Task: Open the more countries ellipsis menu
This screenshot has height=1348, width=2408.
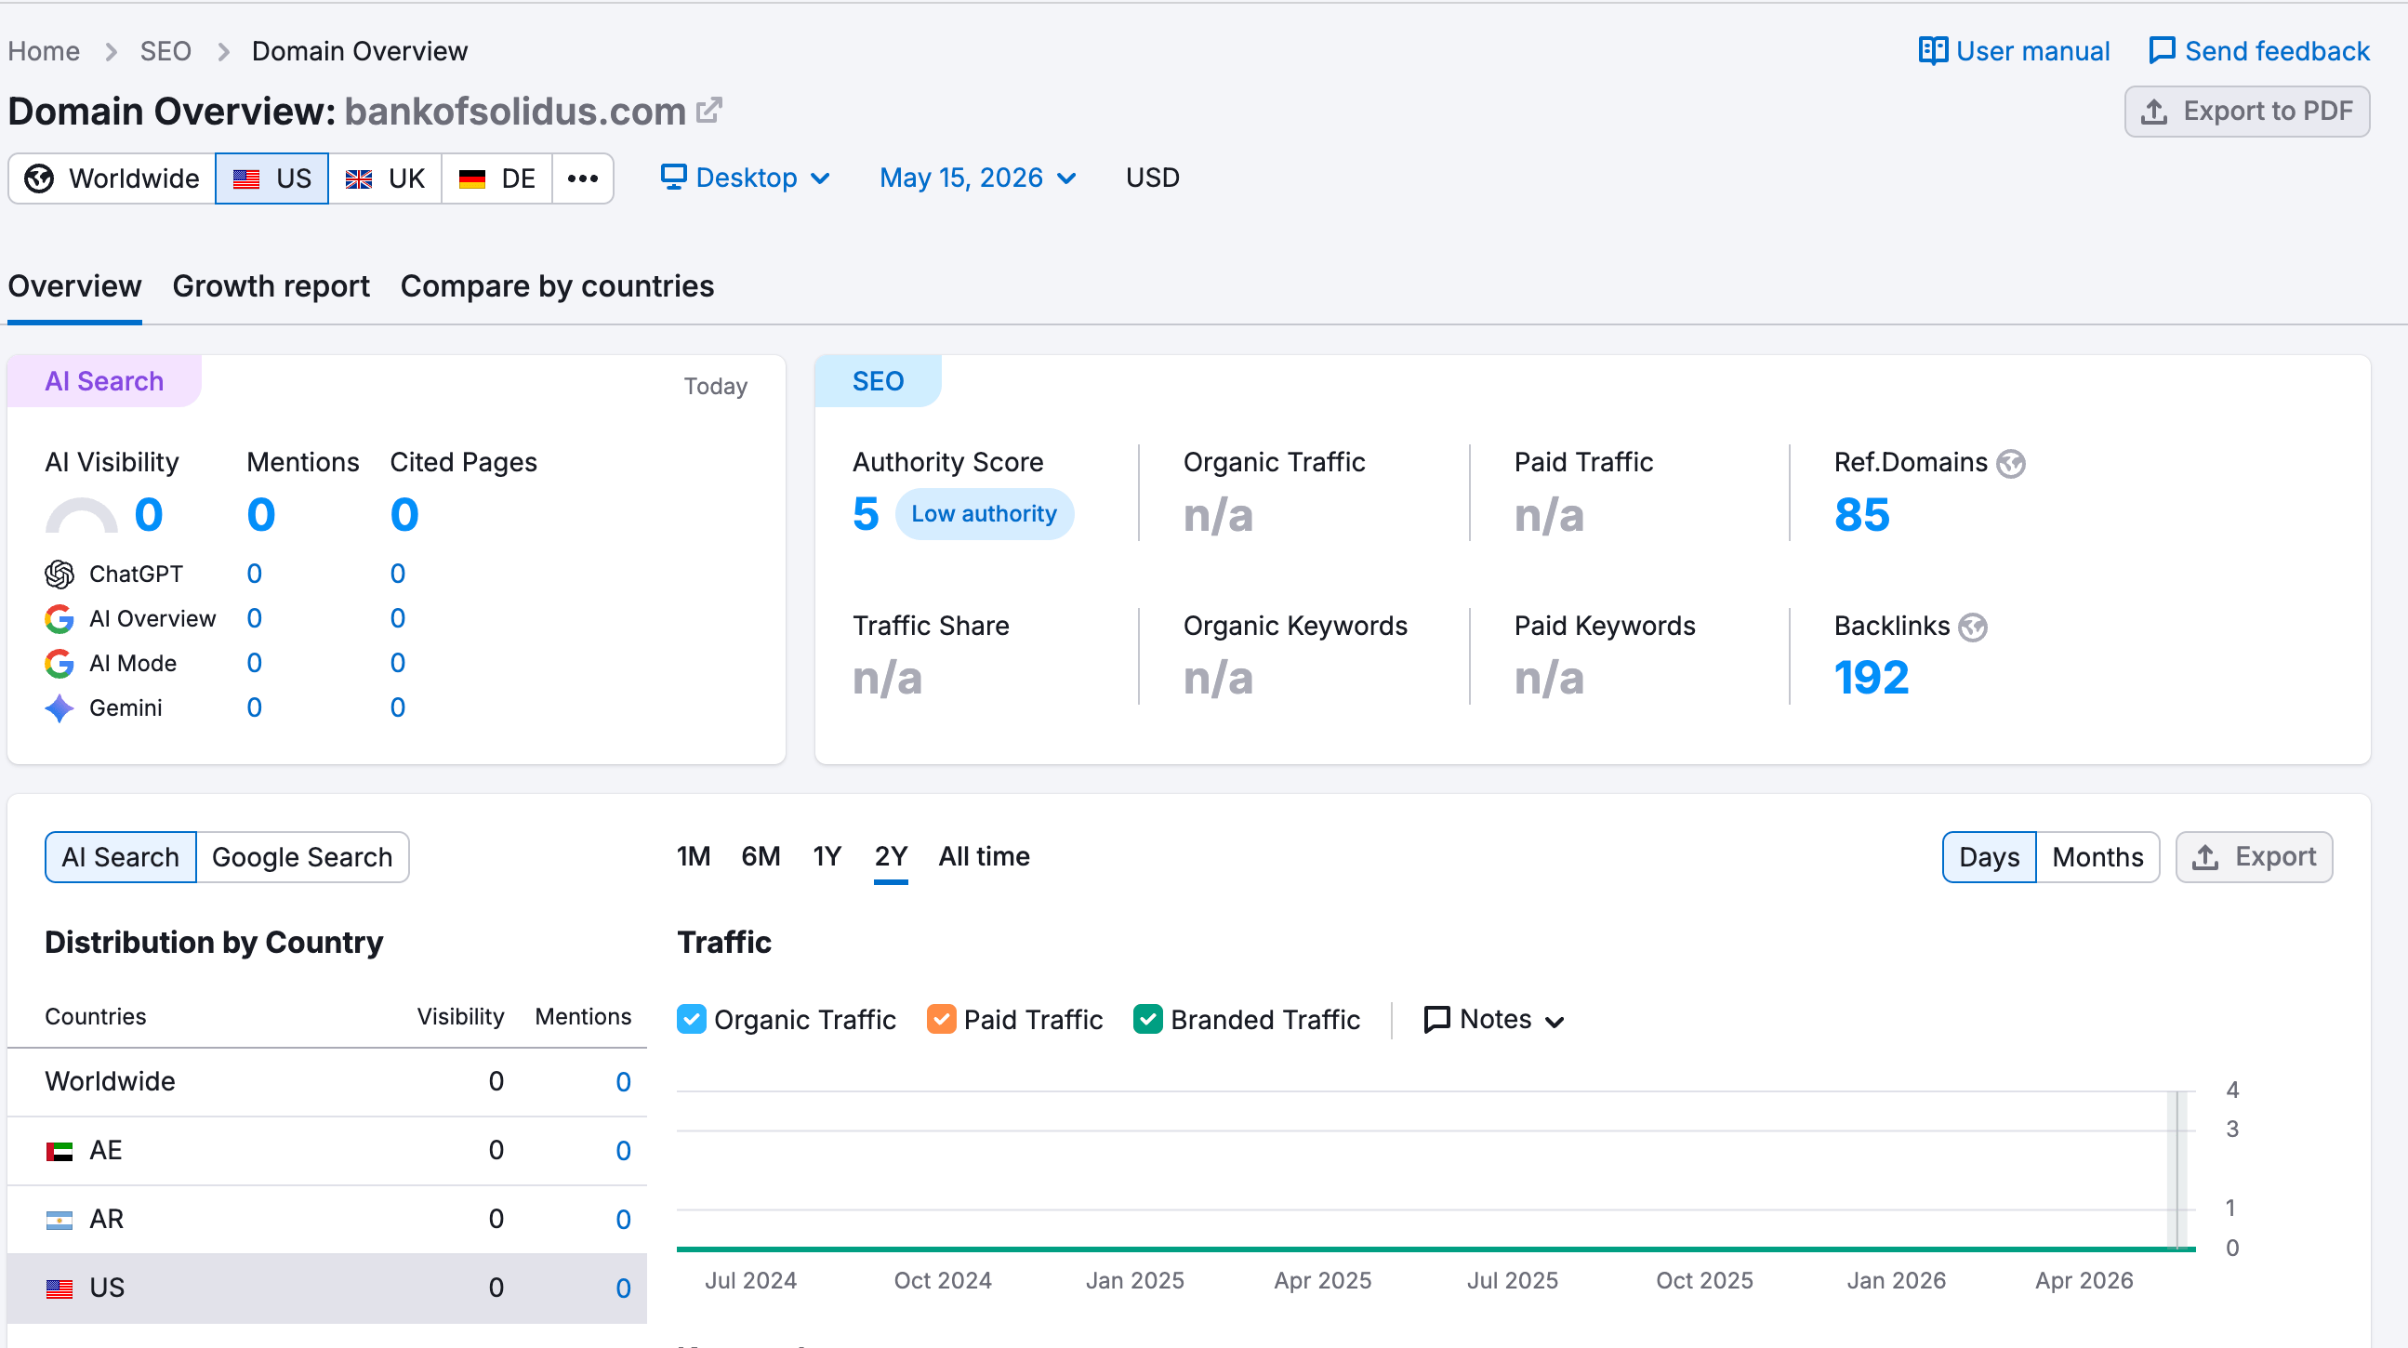Action: tap(582, 178)
